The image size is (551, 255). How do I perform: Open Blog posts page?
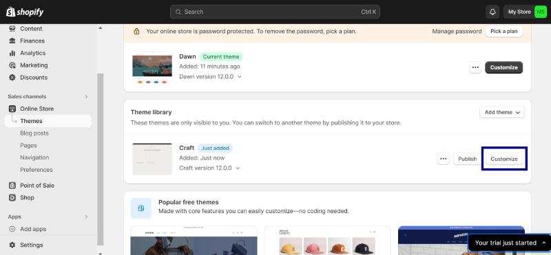point(34,133)
